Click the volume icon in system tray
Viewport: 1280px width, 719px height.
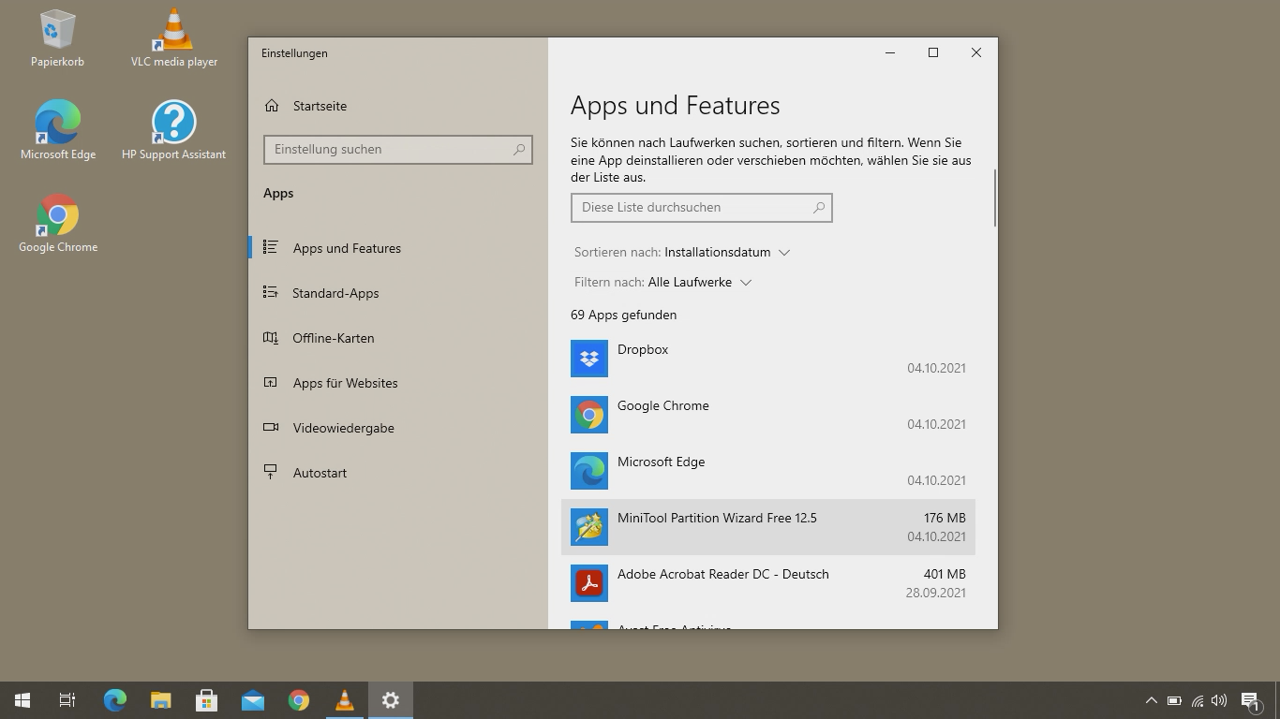(x=1219, y=700)
